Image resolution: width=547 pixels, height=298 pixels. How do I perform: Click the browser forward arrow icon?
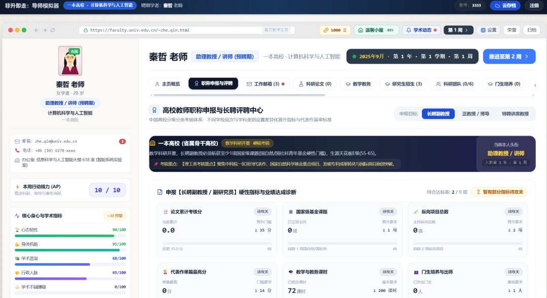(x=45, y=30)
